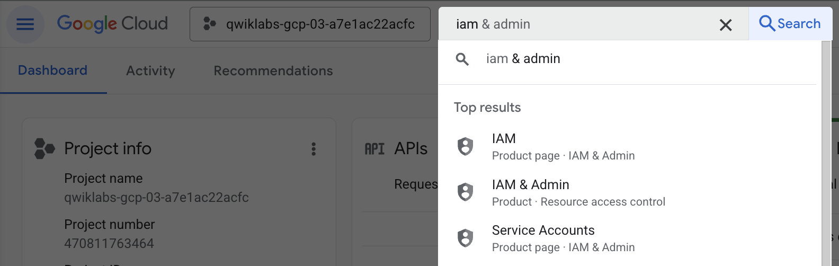Open the IAM & Admin product result
This screenshot has width=839, height=266.
[627, 193]
